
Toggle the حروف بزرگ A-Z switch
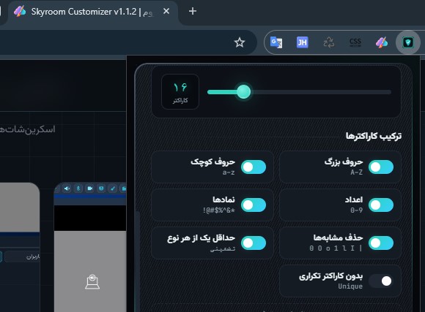[x=380, y=167]
